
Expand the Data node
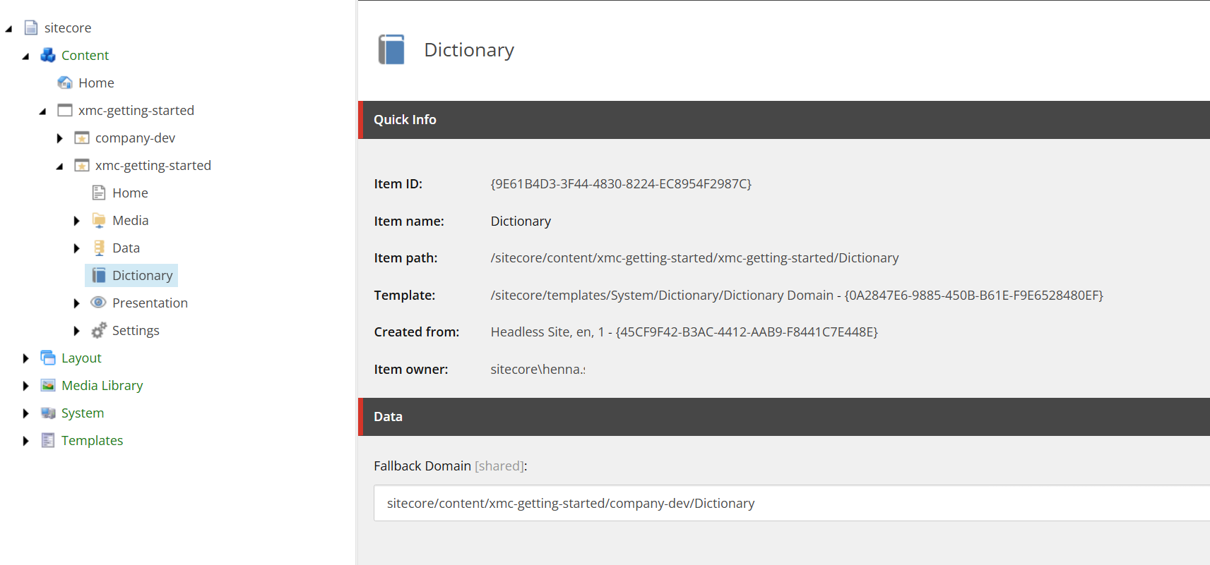pos(76,248)
